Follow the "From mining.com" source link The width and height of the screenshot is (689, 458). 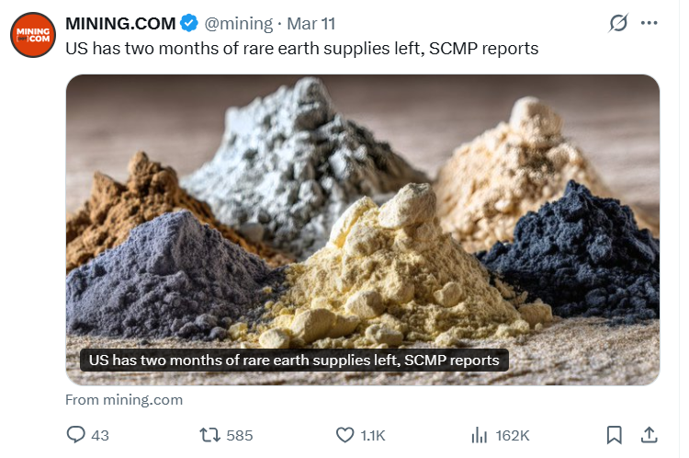pyautogui.click(x=124, y=400)
